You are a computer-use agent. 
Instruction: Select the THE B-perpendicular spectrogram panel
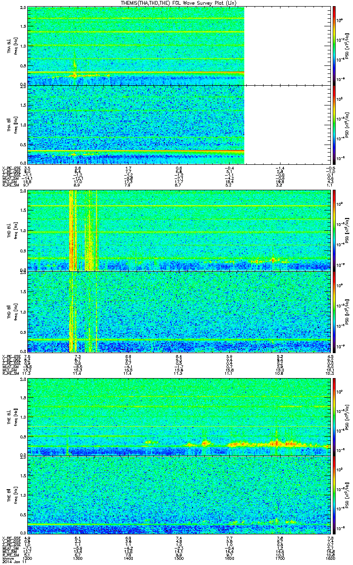pos(179,417)
